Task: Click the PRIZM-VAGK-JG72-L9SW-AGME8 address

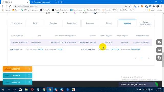Action: pyautogui.click(x=64, y=43)
